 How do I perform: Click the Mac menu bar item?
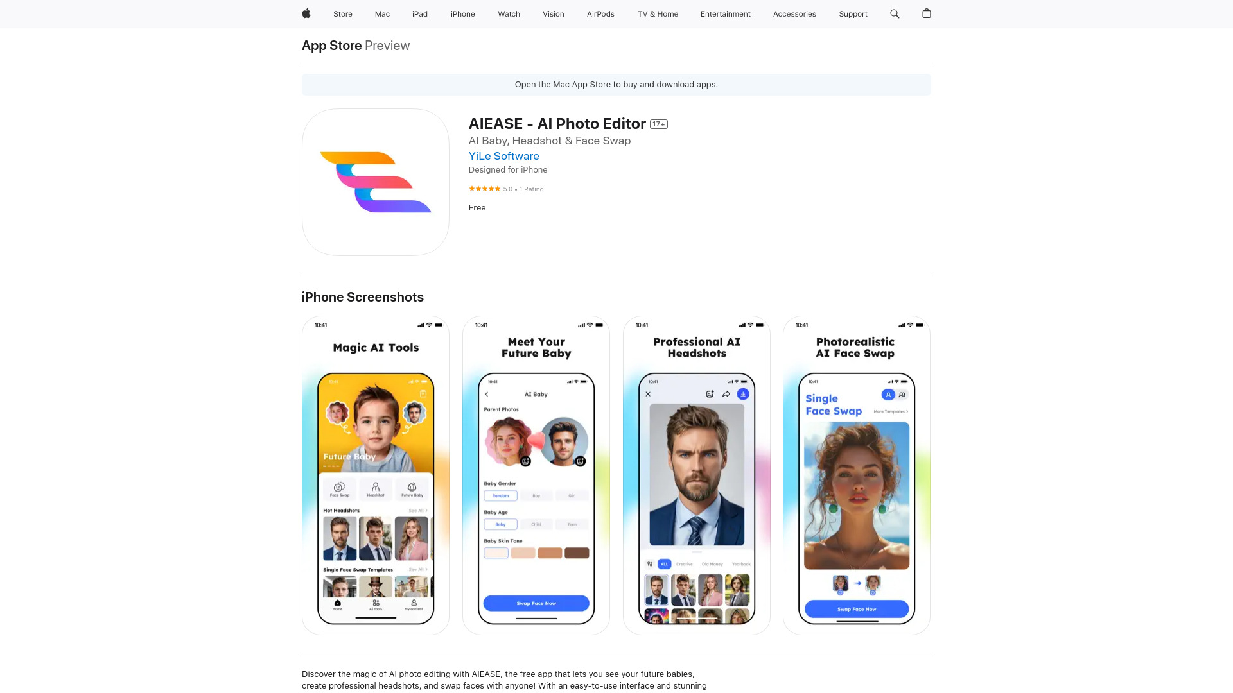pos(382,13)
